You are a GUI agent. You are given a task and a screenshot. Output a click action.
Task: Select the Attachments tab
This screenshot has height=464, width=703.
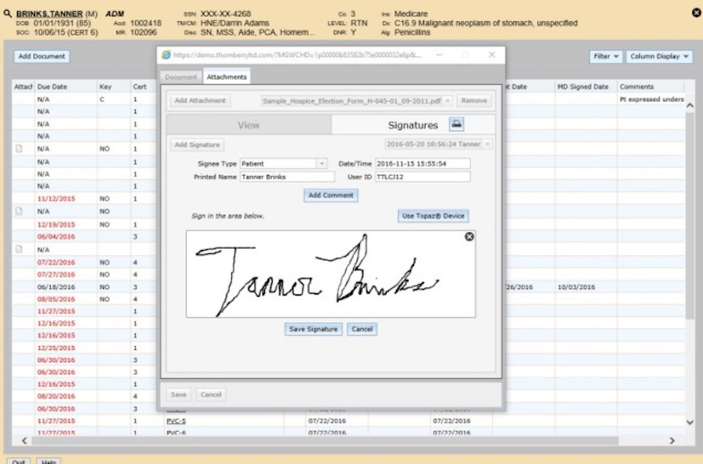coord(227,77)
